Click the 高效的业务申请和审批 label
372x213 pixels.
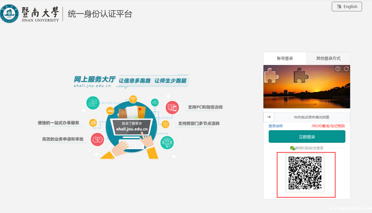(63, 139)
